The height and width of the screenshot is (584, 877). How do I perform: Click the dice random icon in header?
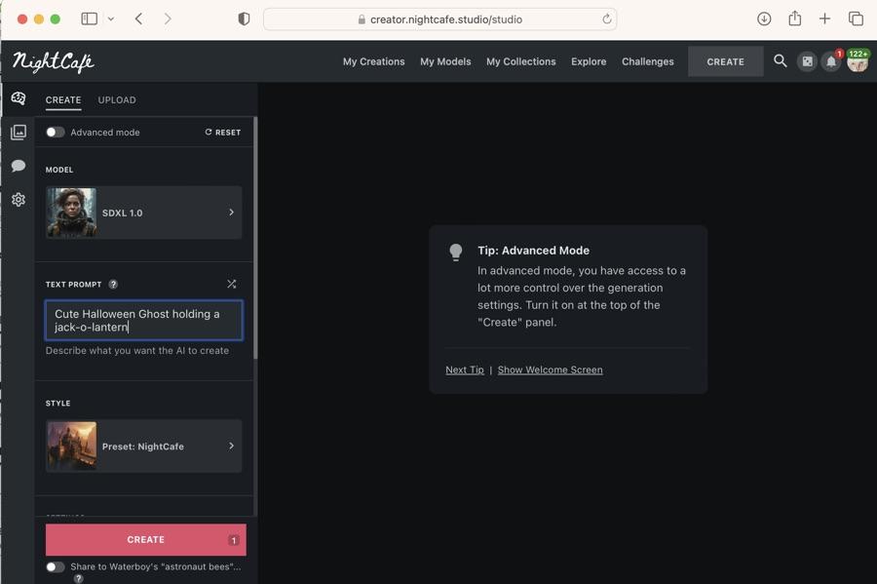[807, 61]
